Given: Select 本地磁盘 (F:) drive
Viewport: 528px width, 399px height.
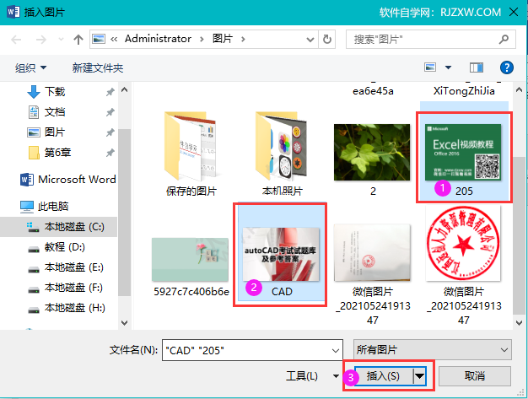Looking at the screenshot, I should point(65,287).
